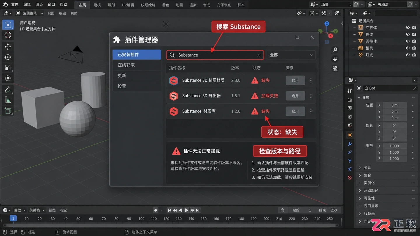The width and height of the screenshot is (420, 236).
Task: Open the Object properties tab (orange square)
Action: [350, 135]
